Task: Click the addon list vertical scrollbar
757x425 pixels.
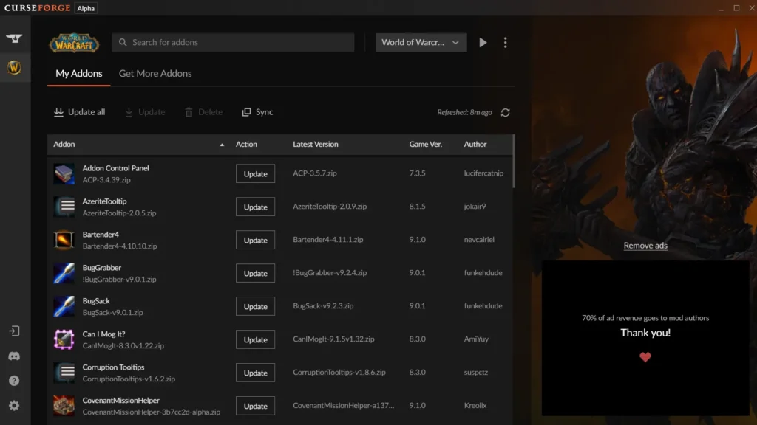Action: (513, 162)
